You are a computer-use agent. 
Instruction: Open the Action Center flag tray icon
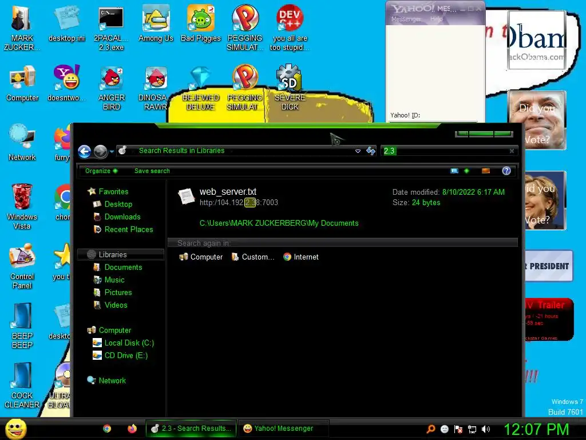[x=458, y=429]
